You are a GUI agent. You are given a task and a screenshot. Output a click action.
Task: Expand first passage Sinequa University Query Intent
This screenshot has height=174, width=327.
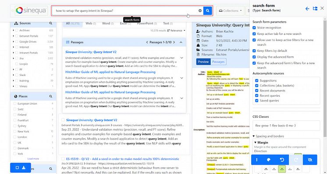click(181, 58)
